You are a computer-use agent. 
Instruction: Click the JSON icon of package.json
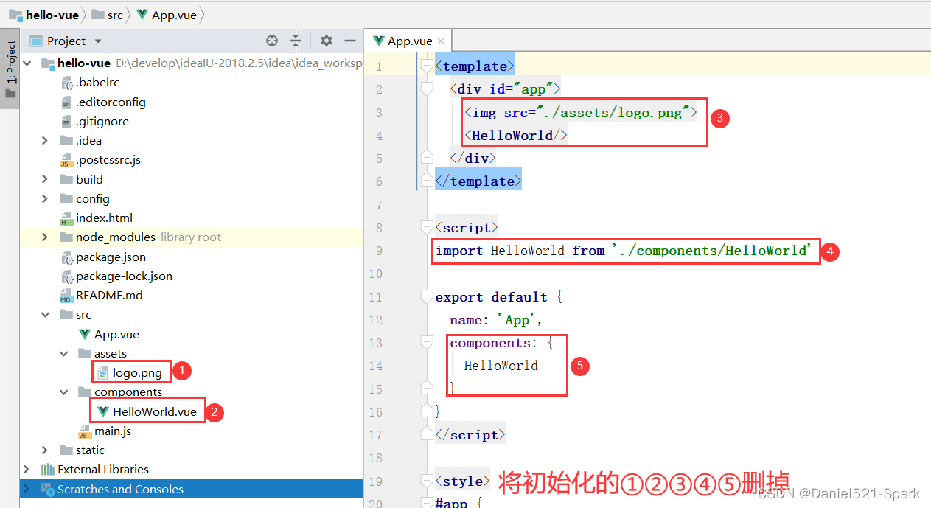66,257
